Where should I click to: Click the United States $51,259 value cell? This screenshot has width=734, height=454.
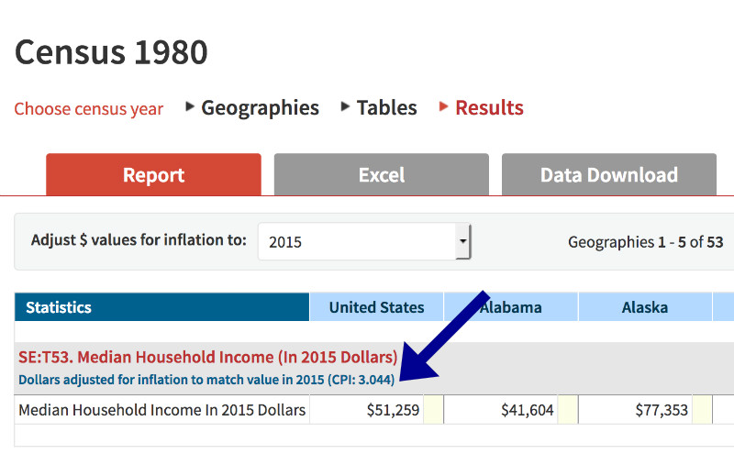point(366,410)
